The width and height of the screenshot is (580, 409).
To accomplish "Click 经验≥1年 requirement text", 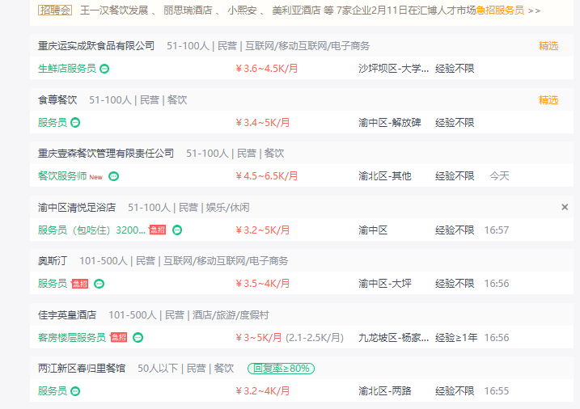I will coord(456,337).
